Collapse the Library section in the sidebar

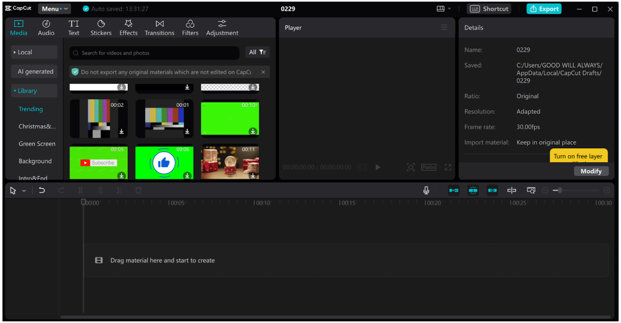tap(27, 90)
